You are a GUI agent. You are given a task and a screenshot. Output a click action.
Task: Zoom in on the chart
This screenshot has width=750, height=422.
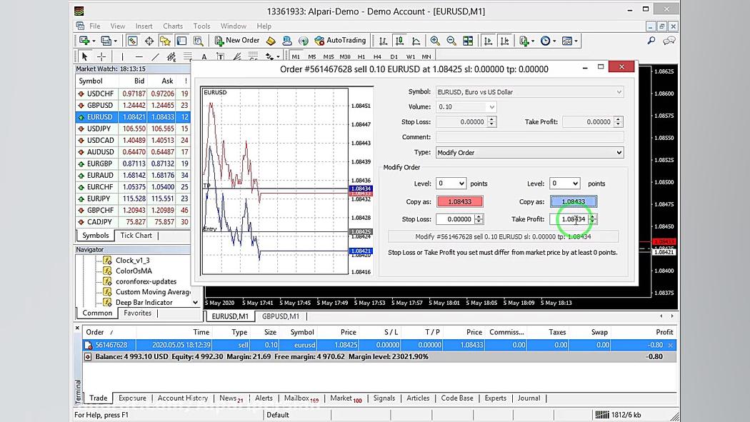pyautogui.click(x=435, y=41)
